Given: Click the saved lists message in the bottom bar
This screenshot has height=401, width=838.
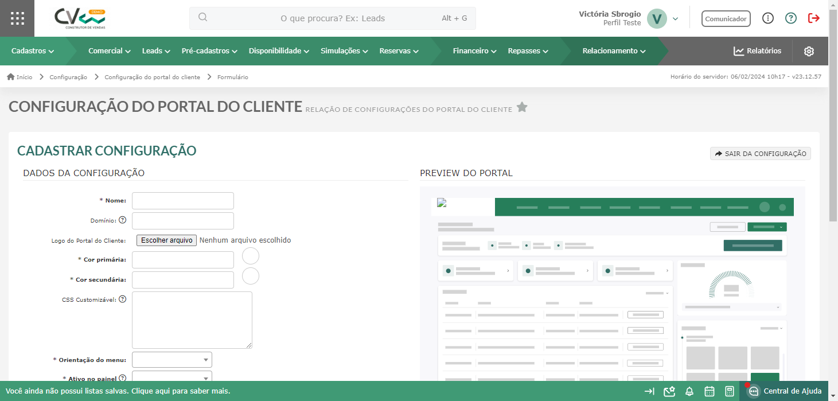Looking at the screenshot, I should tap(118, 391).
